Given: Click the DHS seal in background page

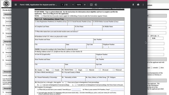Looking at the screenshot, I should [x=6, y=3].
